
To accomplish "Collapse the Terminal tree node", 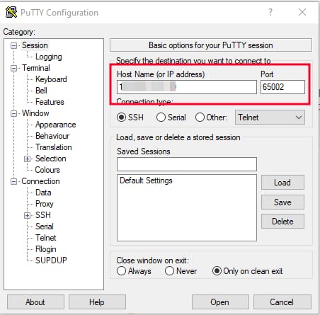I will (14, 68).
